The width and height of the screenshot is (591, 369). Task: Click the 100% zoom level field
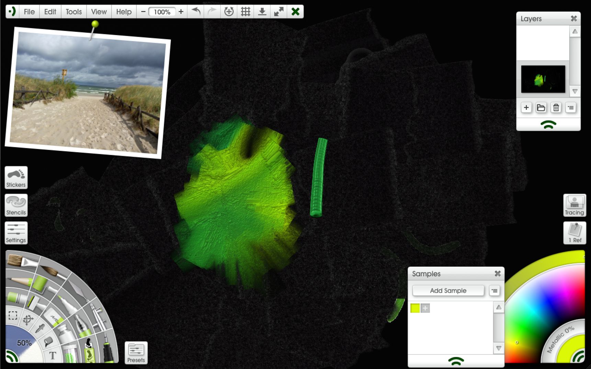click(162, 12)
